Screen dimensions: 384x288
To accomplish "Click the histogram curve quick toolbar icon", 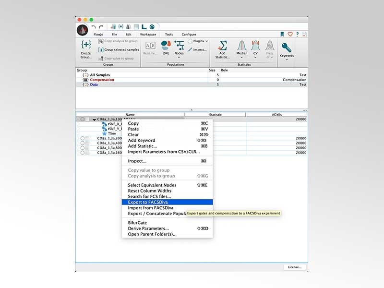I will 129,27.
